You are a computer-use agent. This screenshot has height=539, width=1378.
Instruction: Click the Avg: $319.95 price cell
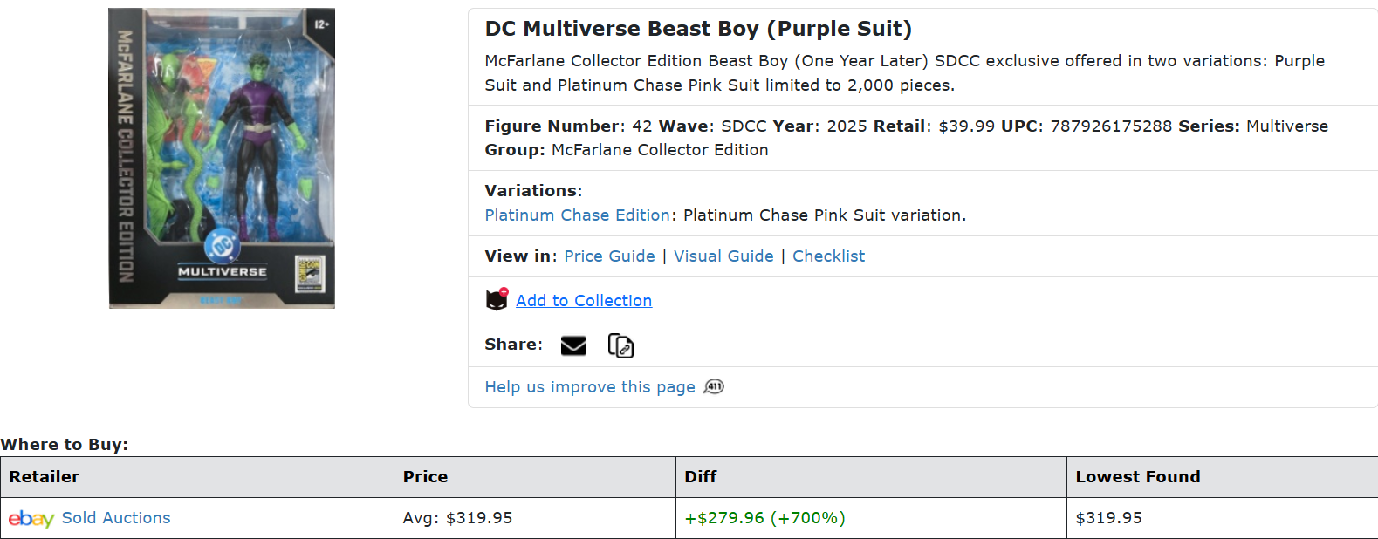(457, 518)
